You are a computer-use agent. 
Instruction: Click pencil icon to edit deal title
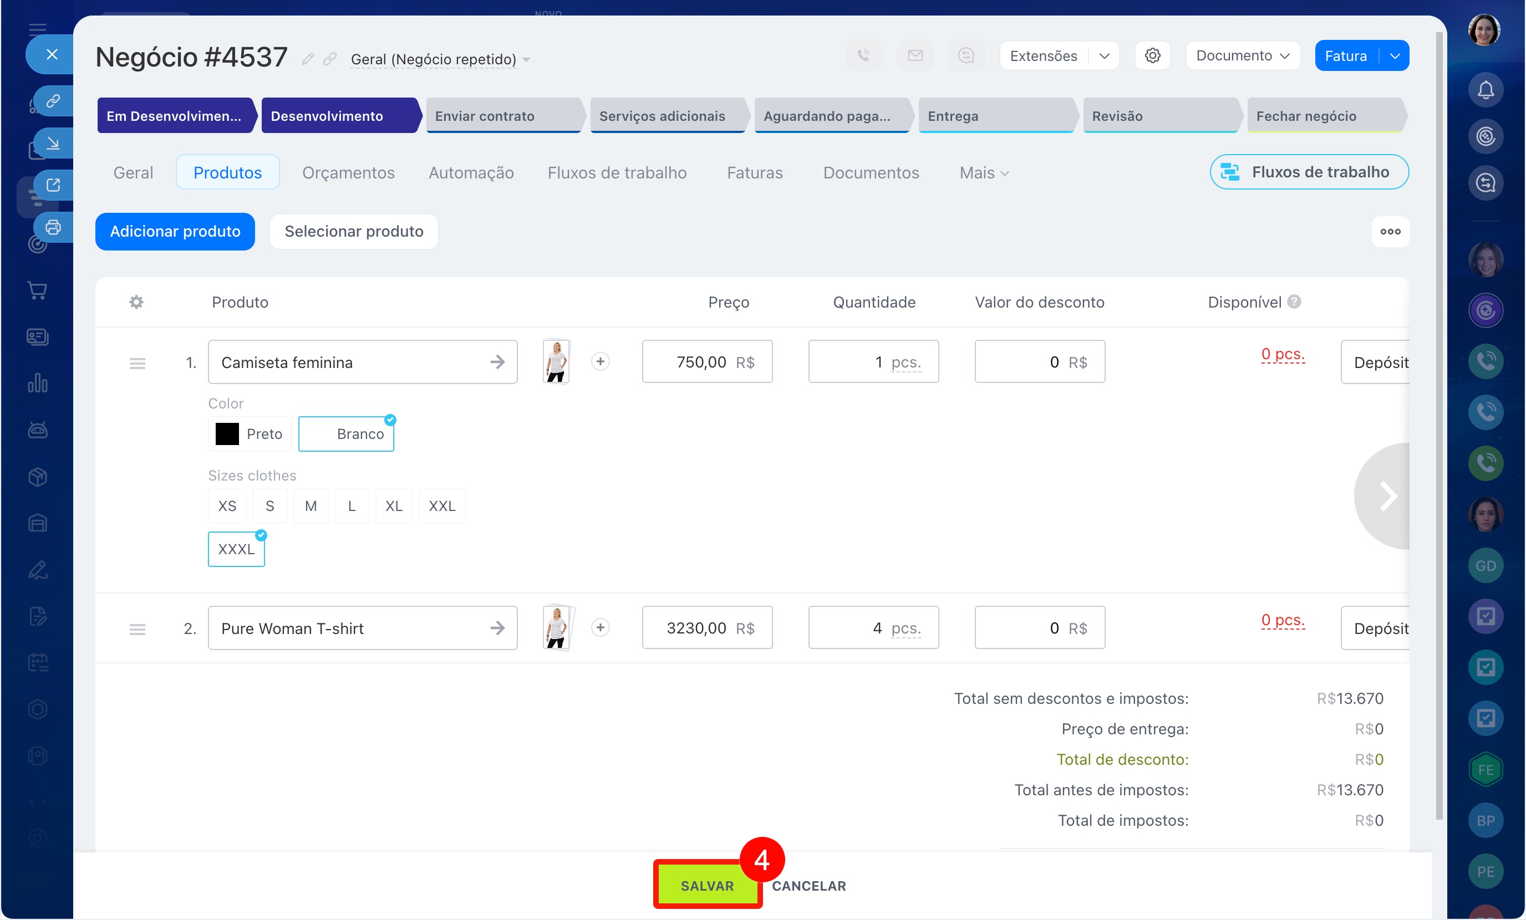click(x=308, y=59)
